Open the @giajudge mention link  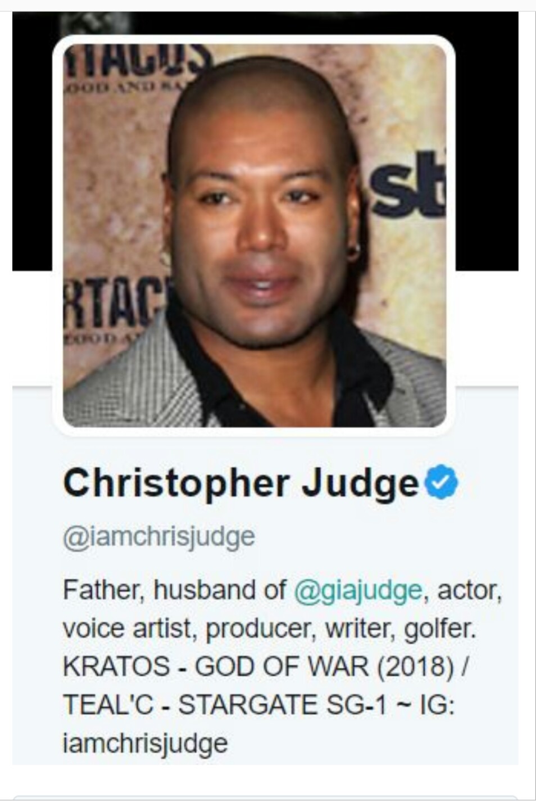[358, 590]
